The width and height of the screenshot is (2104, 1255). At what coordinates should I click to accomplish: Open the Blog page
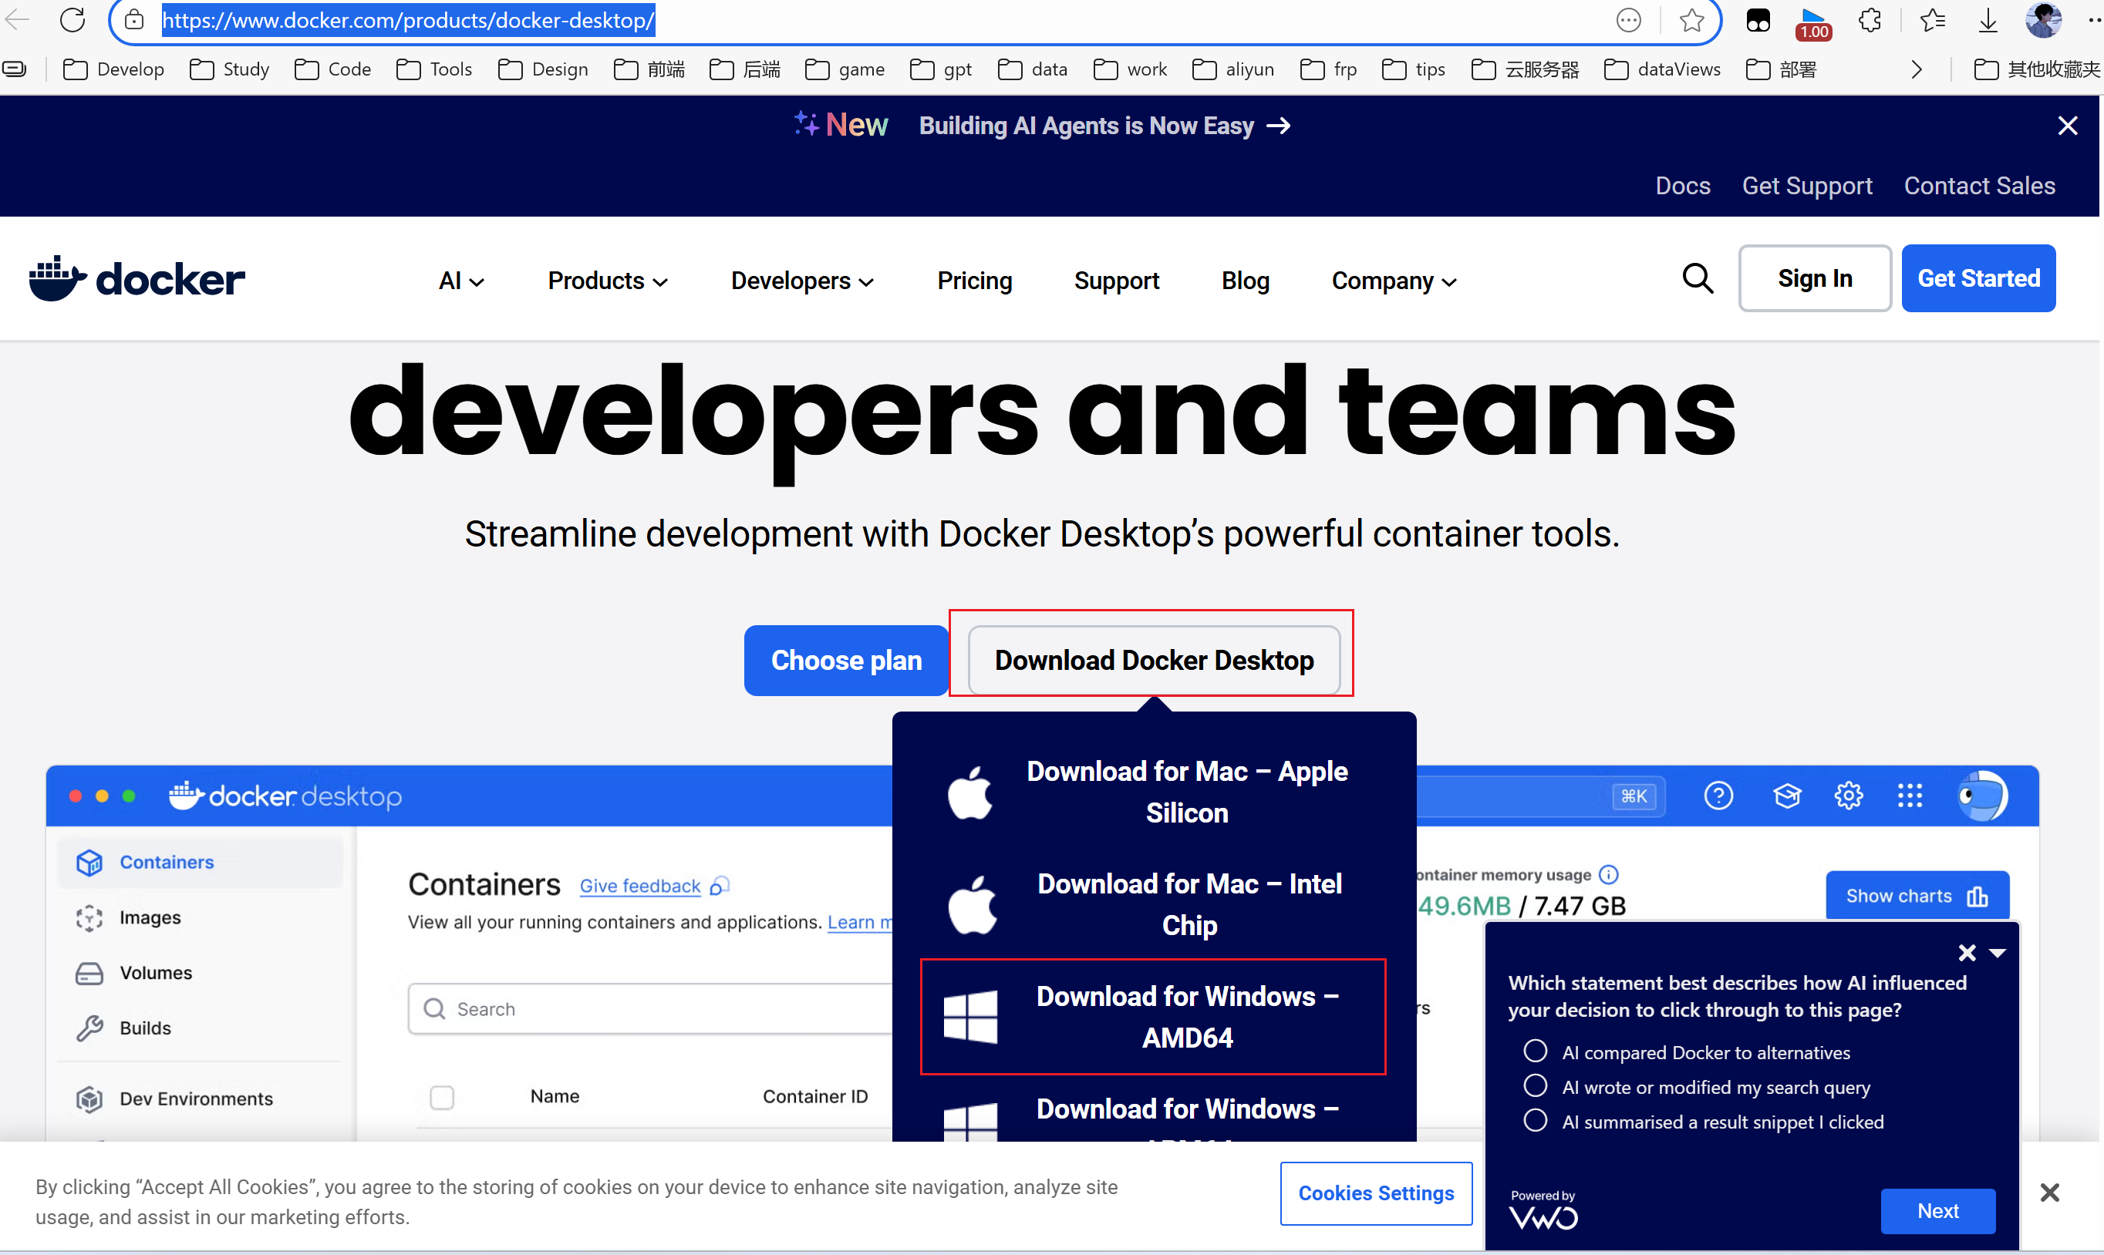click(x=1246, y=281)
